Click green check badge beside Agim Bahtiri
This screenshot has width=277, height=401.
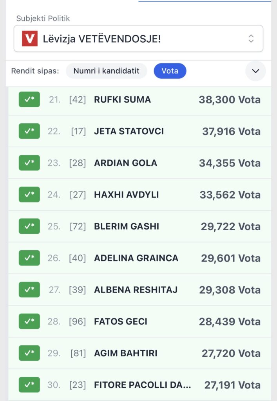click(29, 353)
